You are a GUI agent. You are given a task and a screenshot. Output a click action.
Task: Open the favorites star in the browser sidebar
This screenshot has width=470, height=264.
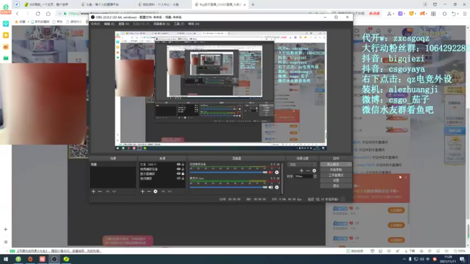(x=6, y=35)
